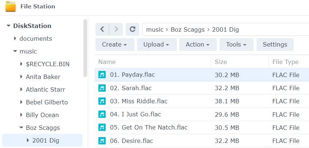This screenshot has height=148, width=309.
Task: Click the forward navigation arrow
Action: 116,29
